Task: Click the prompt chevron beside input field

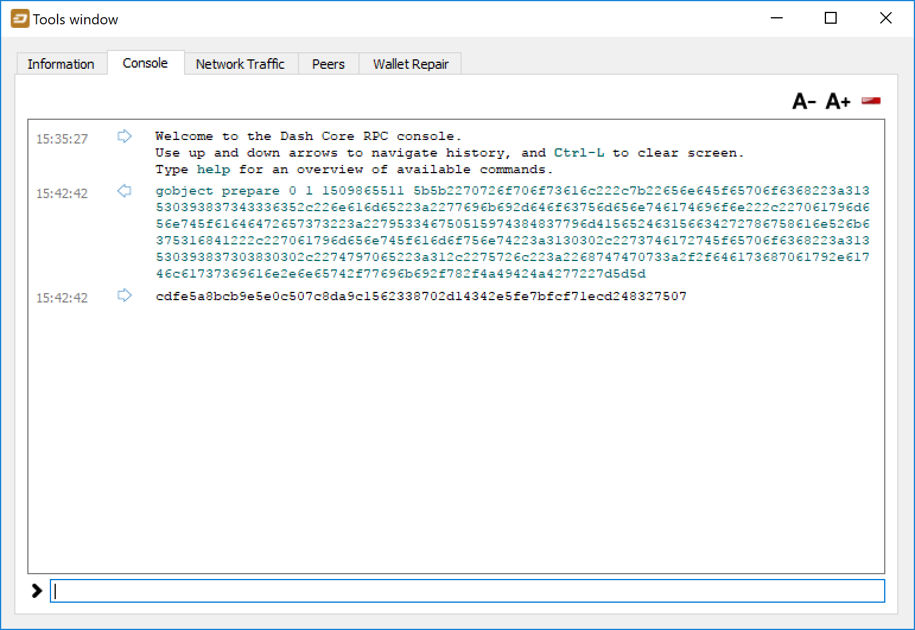Action: pyautogui.click(x=37, y=591)
